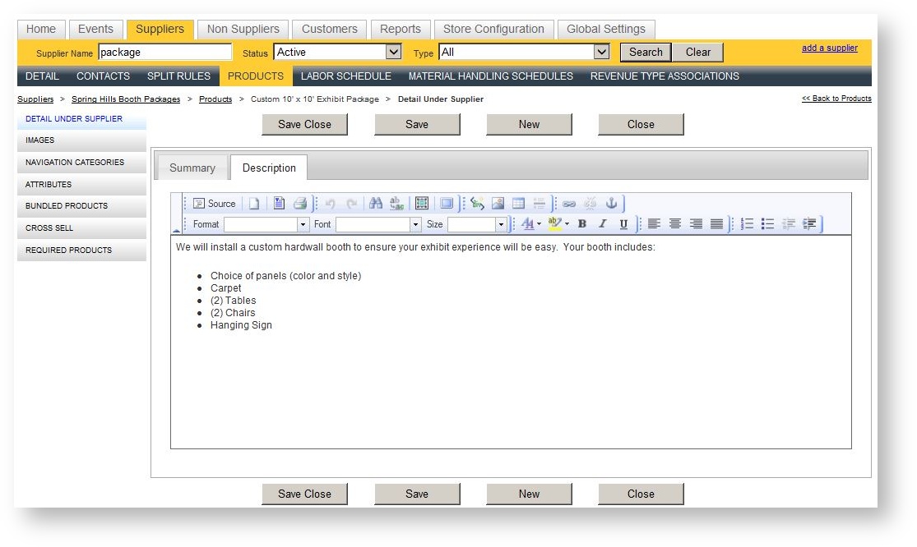Toggle Underline formatting
Screen dimensions: 917x547
623,224
